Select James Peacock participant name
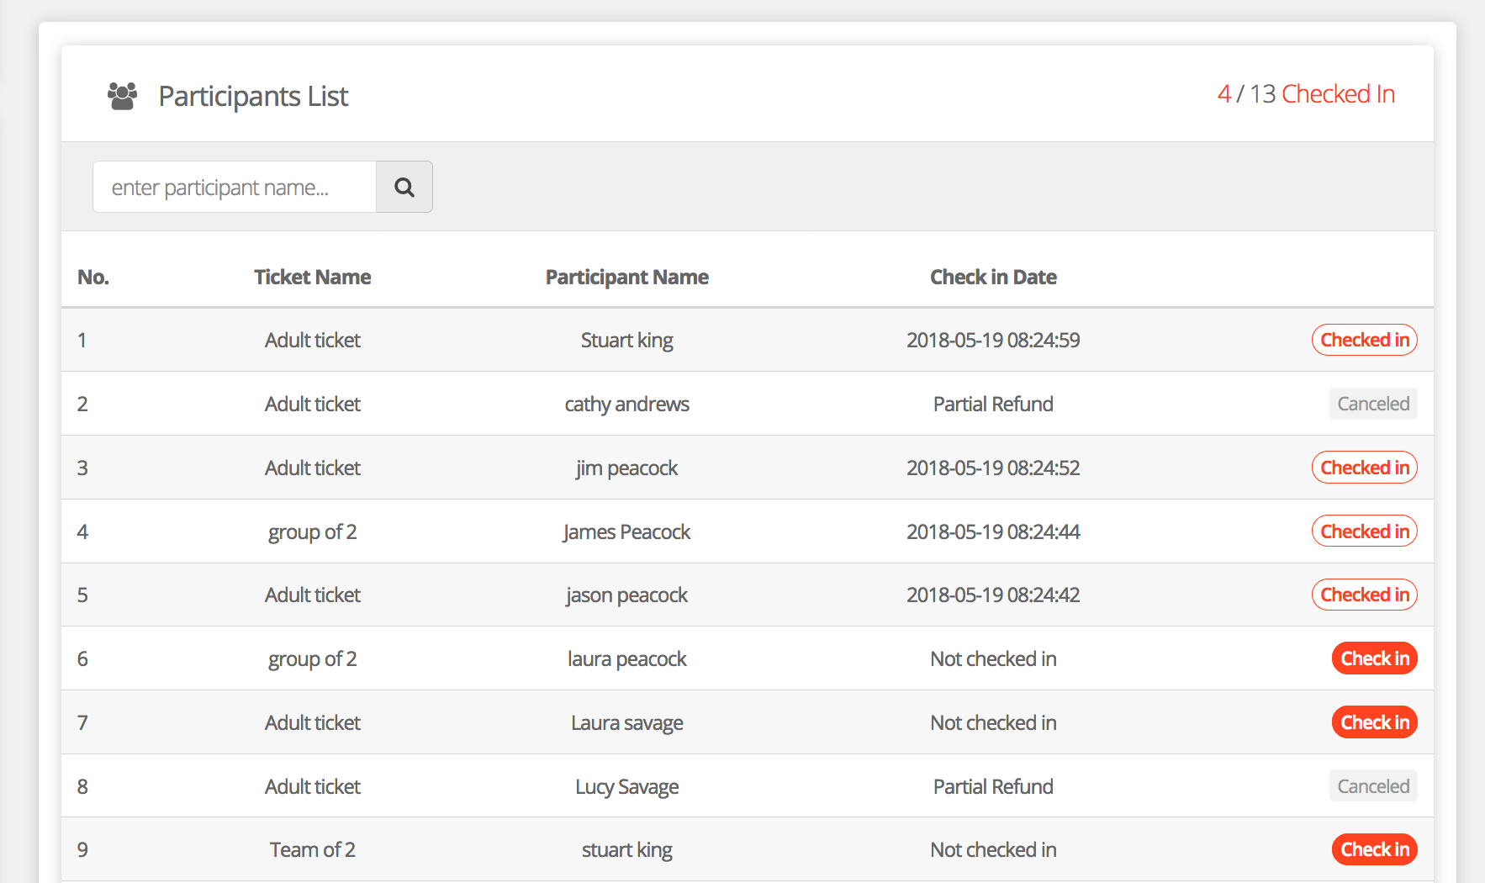 tap(626, 531)
